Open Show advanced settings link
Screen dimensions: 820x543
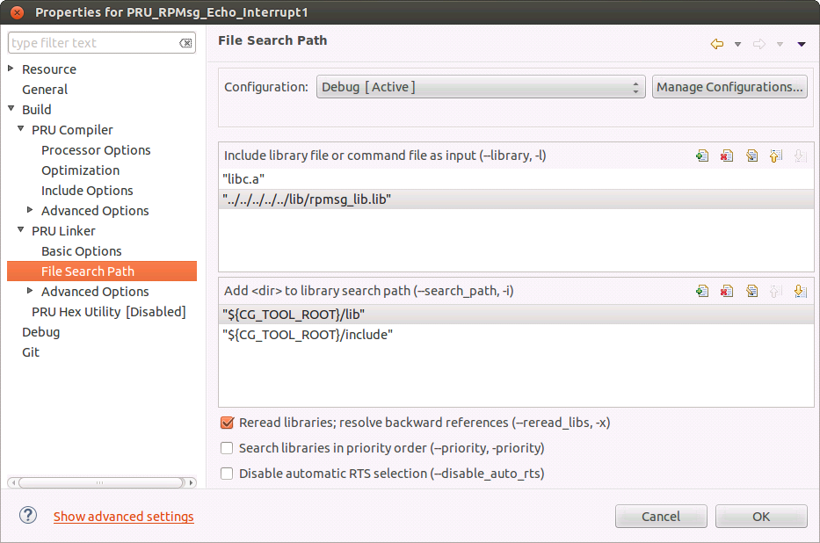[123, 517]
